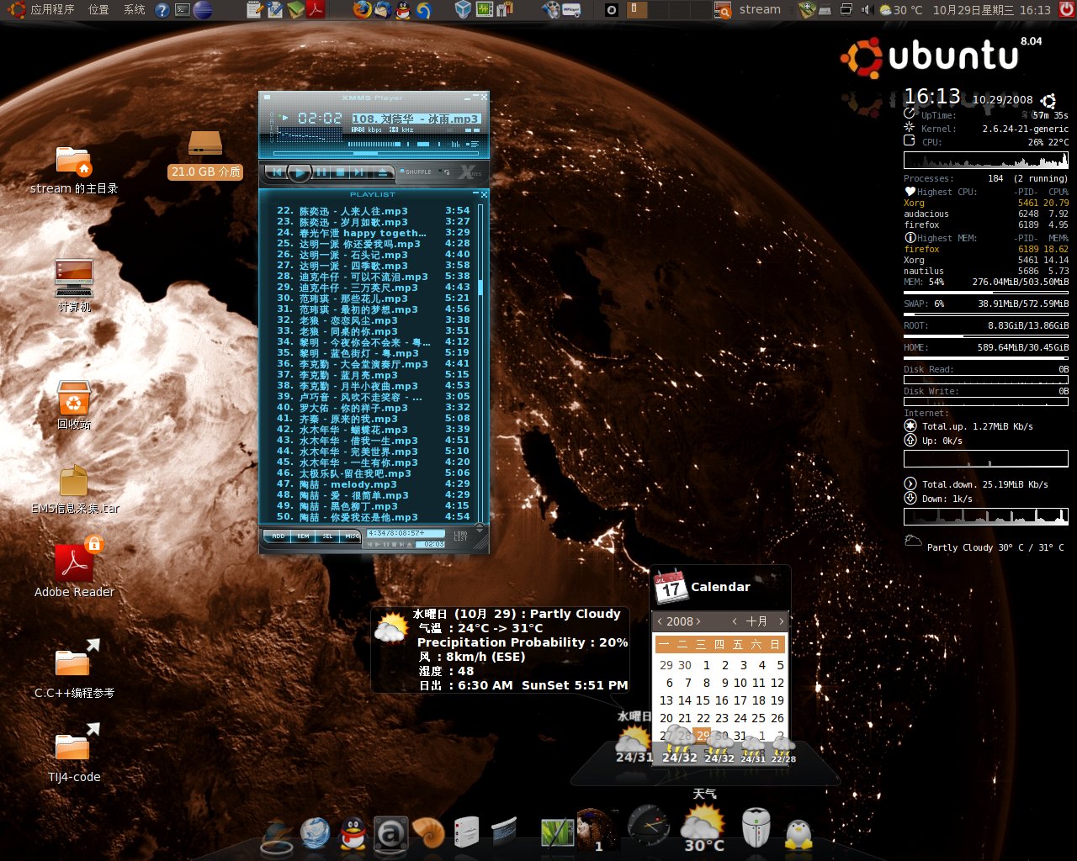The height and width of the screenshot is (861, 1077).
Task: Select track 22 陈奕迅 - 人来人往.mp3
Action: point(373,211)
